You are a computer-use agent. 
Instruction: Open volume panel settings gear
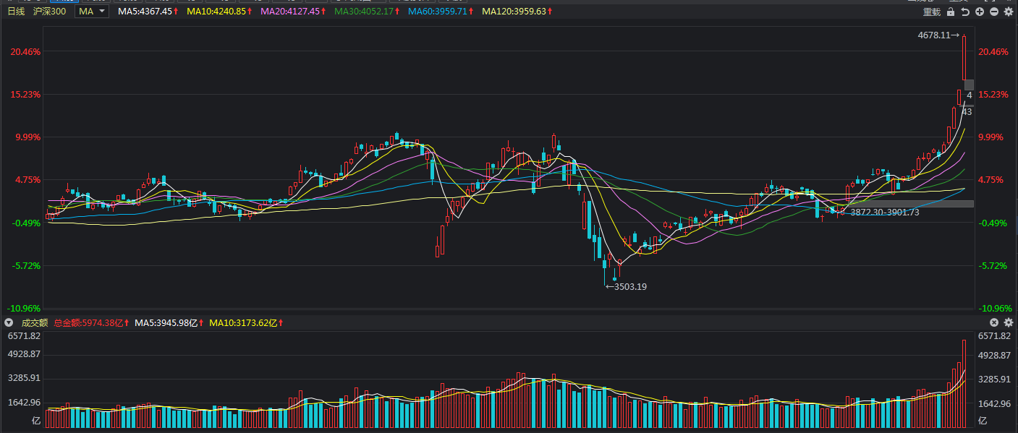1009,322
